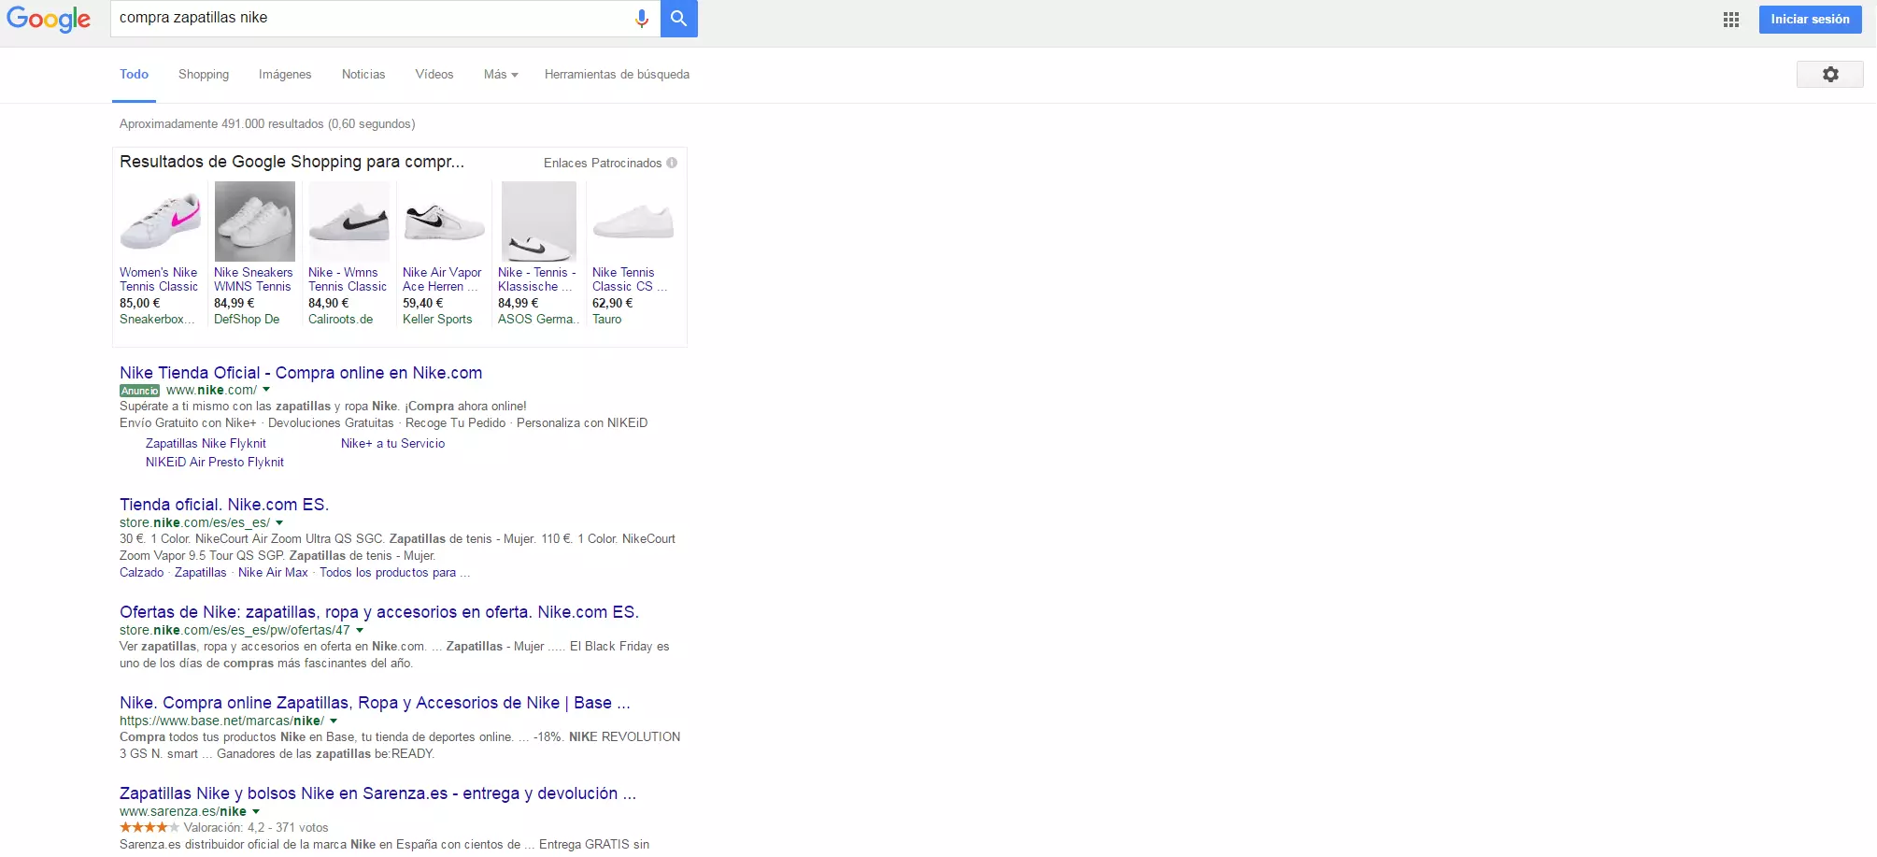Screen dimensions: 1877x857
Task: Open the Nike - Wmns Tennis Classic thumbnail
Action: tap(348, 221)
